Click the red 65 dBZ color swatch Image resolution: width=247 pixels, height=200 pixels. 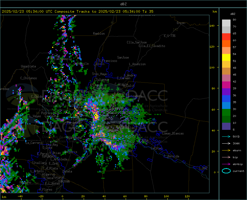pos(226,37)
